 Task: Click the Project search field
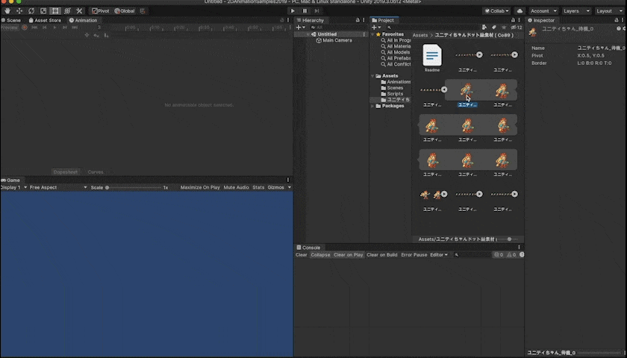432,28
